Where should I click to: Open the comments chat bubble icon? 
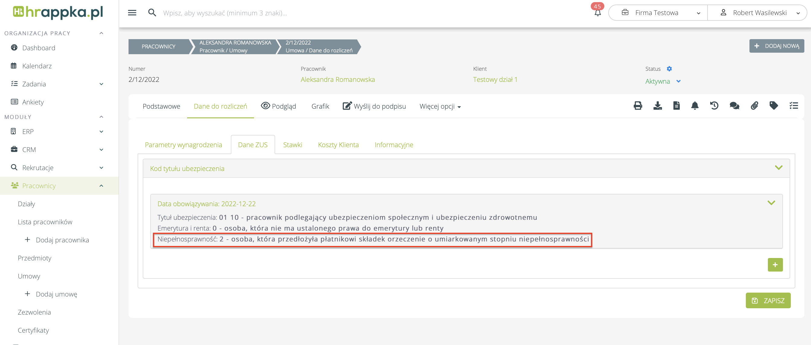pyautogui.click(x=734, y=106)
